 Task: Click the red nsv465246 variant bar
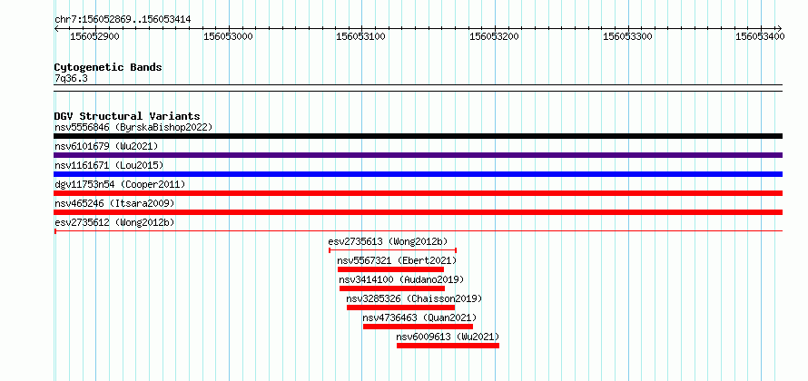418,212
